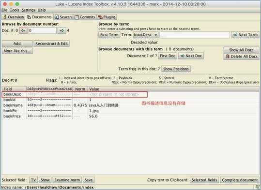Click the Field column header
The image size is (261, 190).
pos(14,89)
